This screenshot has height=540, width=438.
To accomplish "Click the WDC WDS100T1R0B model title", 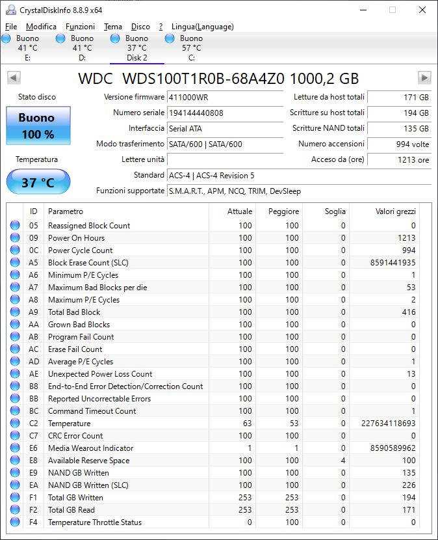I will 218,79.
